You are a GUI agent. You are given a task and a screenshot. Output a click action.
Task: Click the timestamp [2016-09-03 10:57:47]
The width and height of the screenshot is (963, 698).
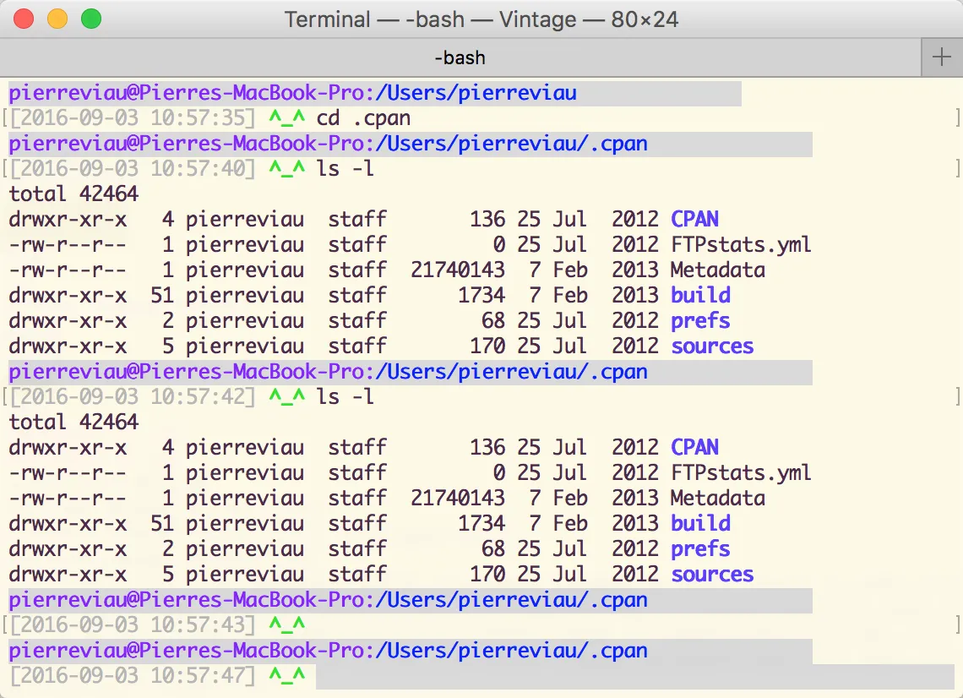(x=133, y=675)
